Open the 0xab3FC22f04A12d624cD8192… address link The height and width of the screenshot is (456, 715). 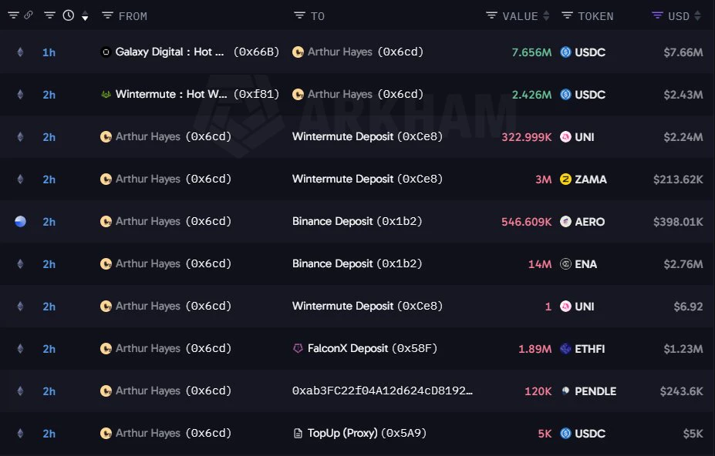(x=383, y=391)
